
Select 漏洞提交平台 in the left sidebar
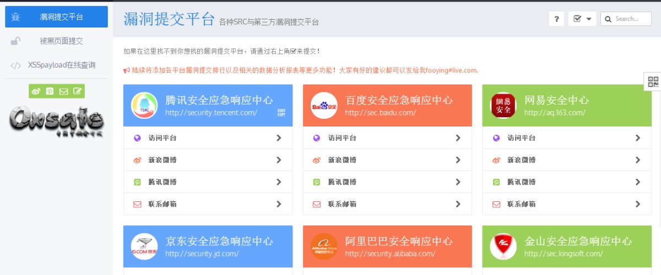tap(56, 16)
